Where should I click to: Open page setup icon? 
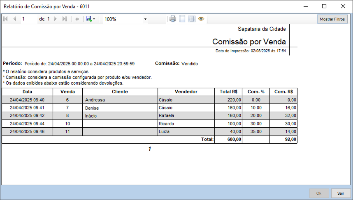click(x=191, y=19)
